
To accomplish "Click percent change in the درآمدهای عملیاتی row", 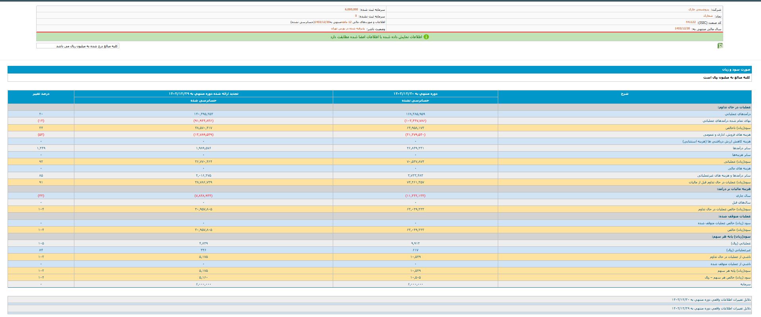I will point(41,114).
